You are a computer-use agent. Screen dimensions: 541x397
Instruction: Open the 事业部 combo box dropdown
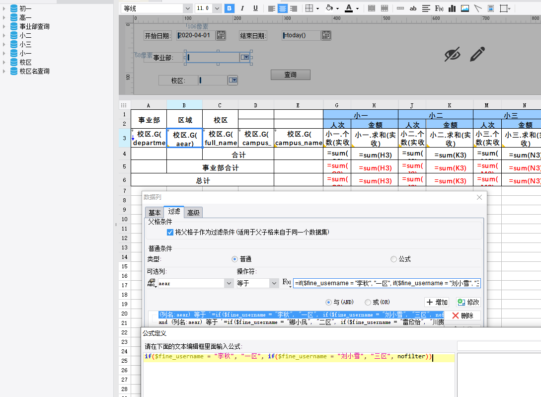coord(244,57)
